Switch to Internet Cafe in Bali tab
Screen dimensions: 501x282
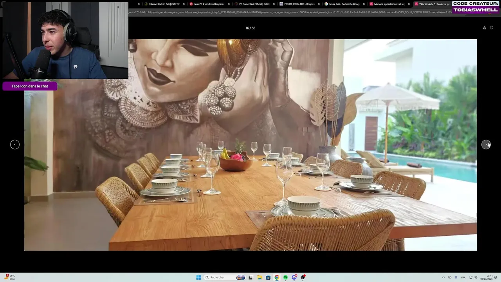(164, 4)
